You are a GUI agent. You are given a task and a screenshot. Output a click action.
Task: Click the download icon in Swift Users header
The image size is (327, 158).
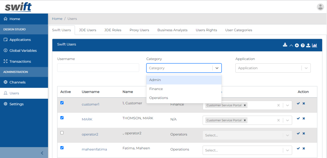tap(285, 45)
